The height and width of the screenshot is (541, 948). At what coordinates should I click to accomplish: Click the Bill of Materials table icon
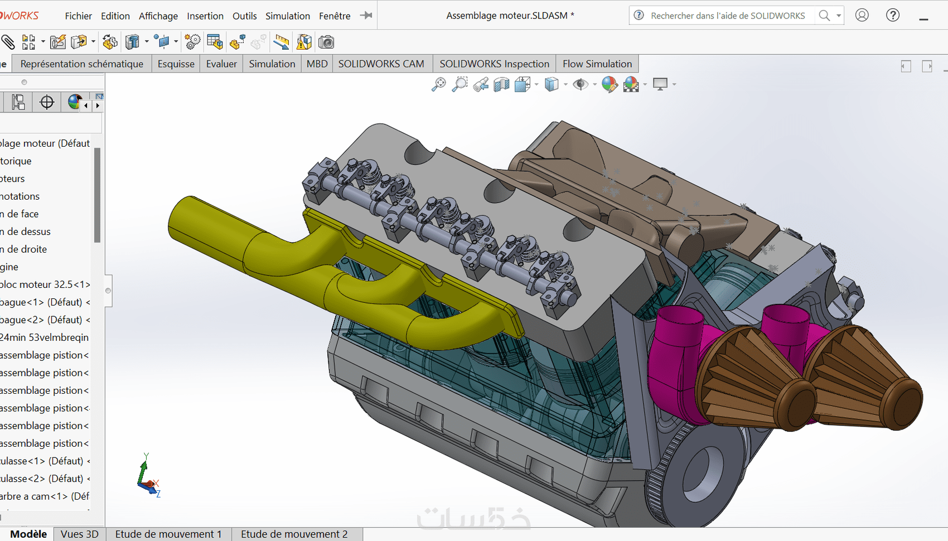[x=215, y=42]
